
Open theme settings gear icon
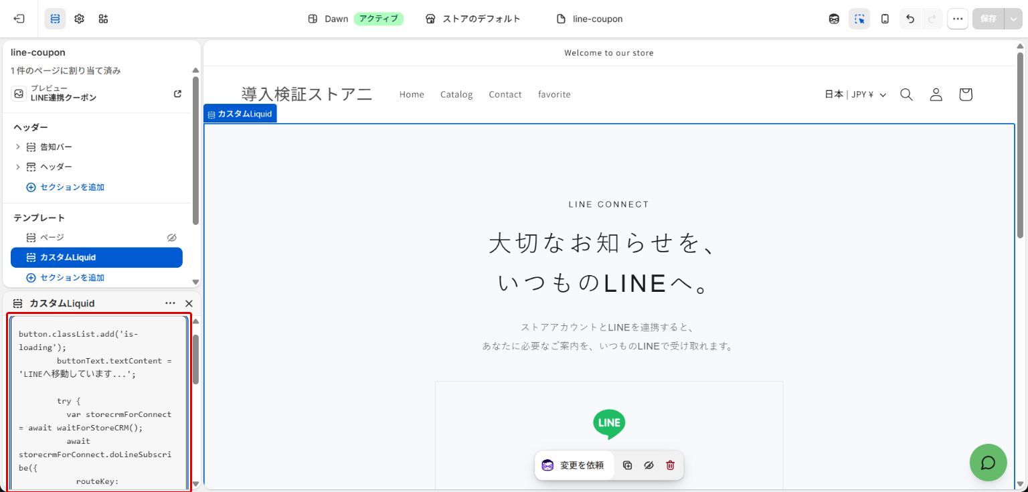[79, 19]
